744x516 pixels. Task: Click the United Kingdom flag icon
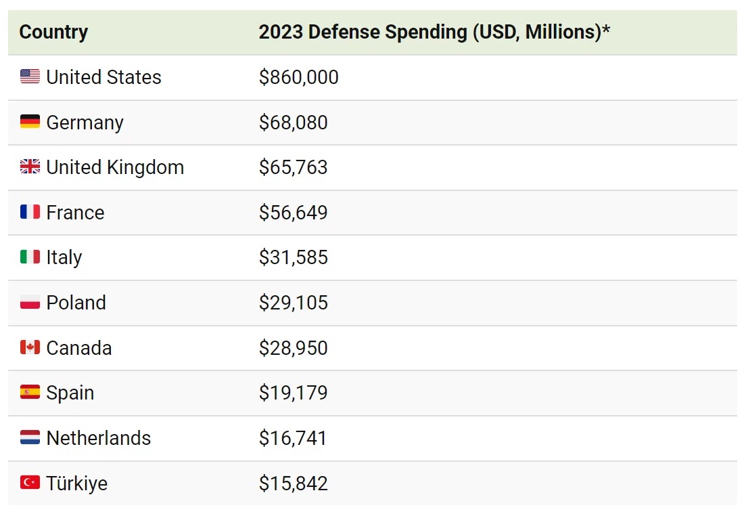tap(30, 167)
